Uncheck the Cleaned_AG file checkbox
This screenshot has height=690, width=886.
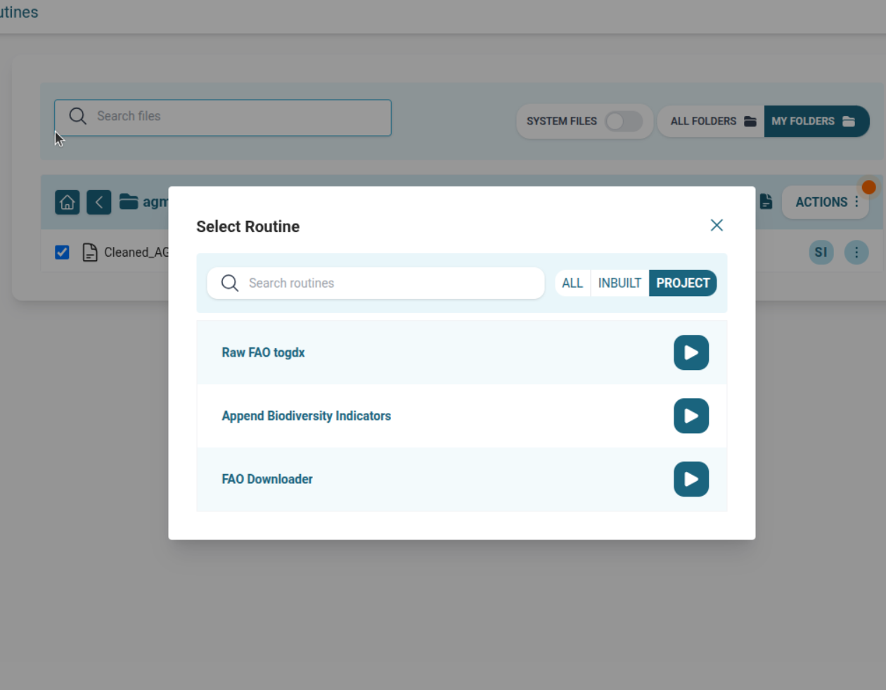(62, 252)
